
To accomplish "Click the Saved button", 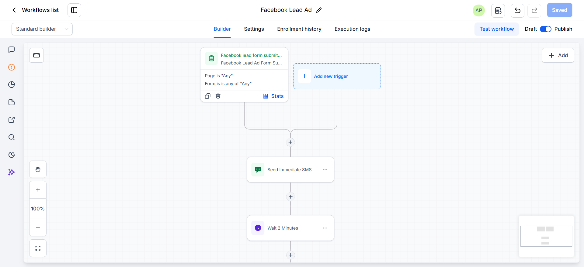I will [559, 10].
